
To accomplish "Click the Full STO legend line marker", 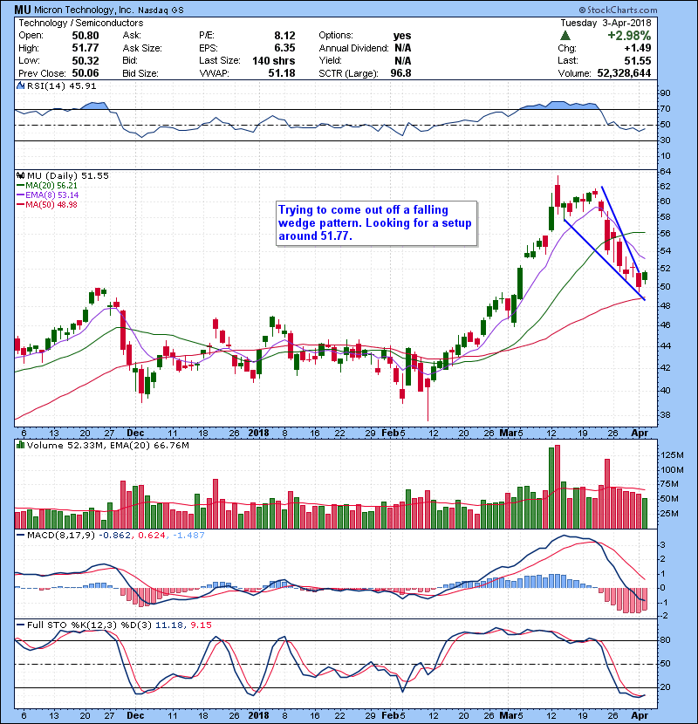I will (x=20, y=625).
